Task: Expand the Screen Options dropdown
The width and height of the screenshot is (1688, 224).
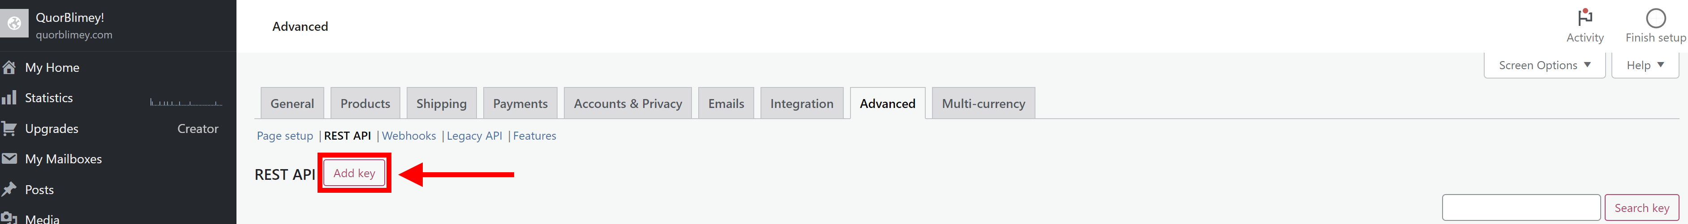Action: pyautogui.click(x=1544, y=65)
